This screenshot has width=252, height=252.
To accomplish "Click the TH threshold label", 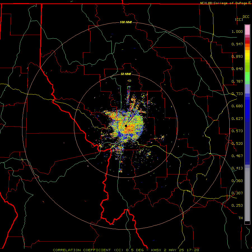I will [241, 218].
